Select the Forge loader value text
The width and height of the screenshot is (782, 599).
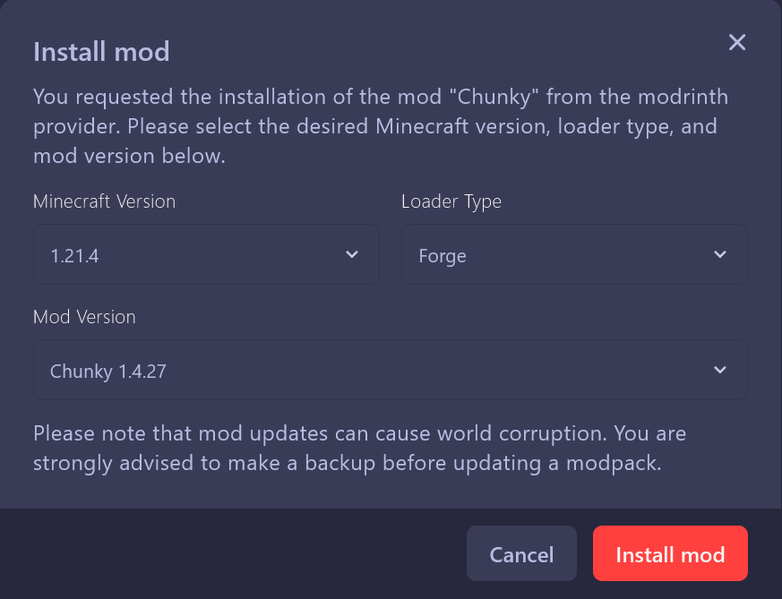[443, 256]
